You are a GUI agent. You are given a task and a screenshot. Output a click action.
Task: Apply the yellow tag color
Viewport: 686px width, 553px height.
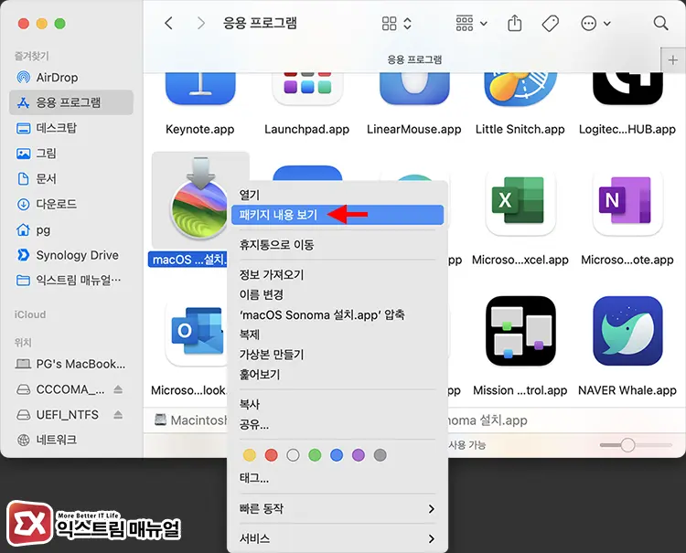click(250, 455)
